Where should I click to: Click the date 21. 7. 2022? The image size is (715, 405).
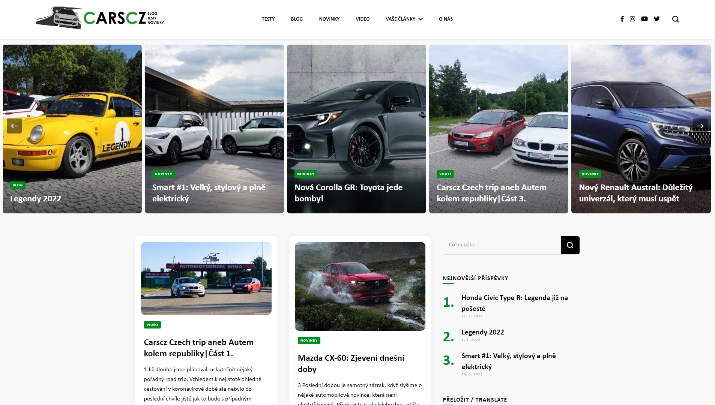pos(472,316)
